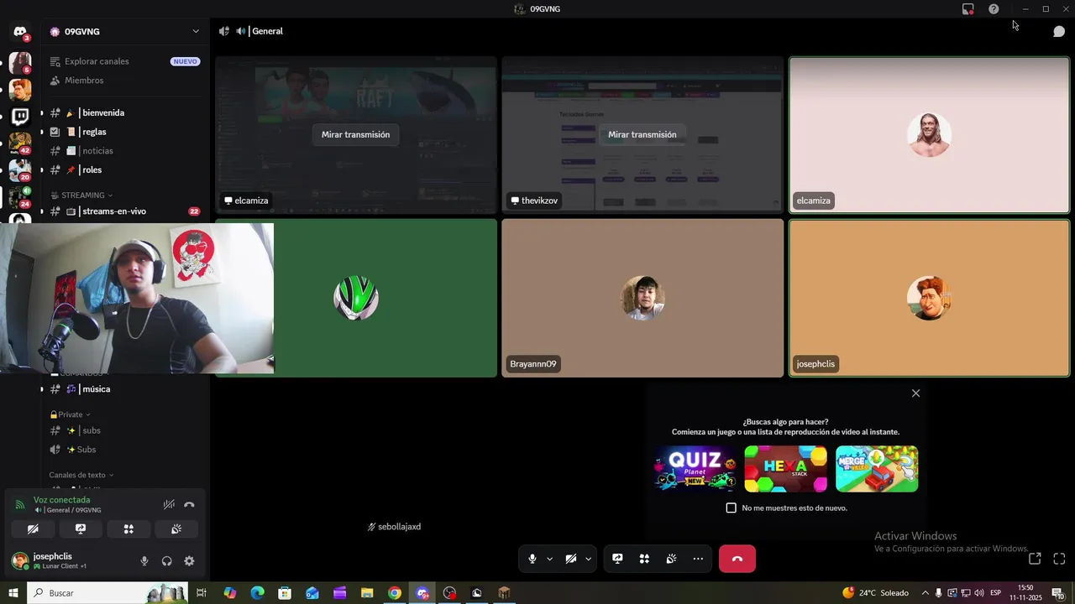
Task: Expand microphone options arrow in call bar
Action: pos(550,559)
